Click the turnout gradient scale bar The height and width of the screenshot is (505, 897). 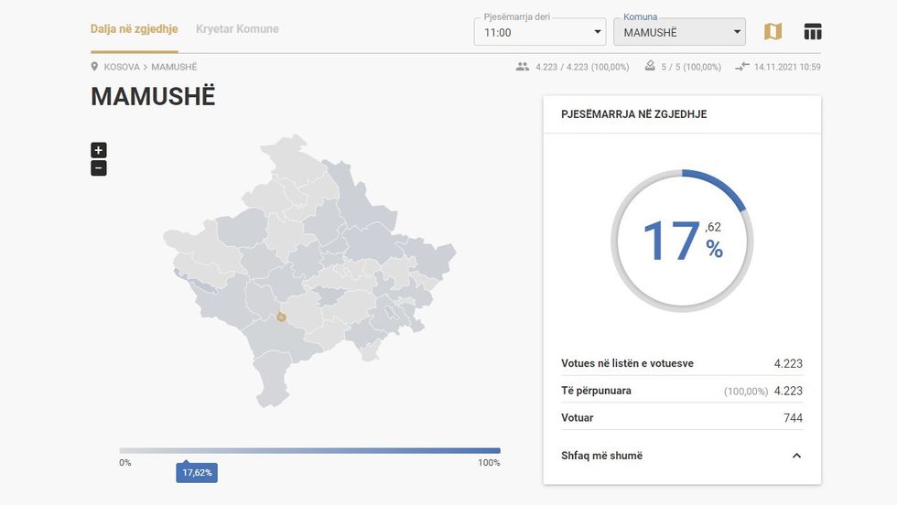tap(309, 450)
